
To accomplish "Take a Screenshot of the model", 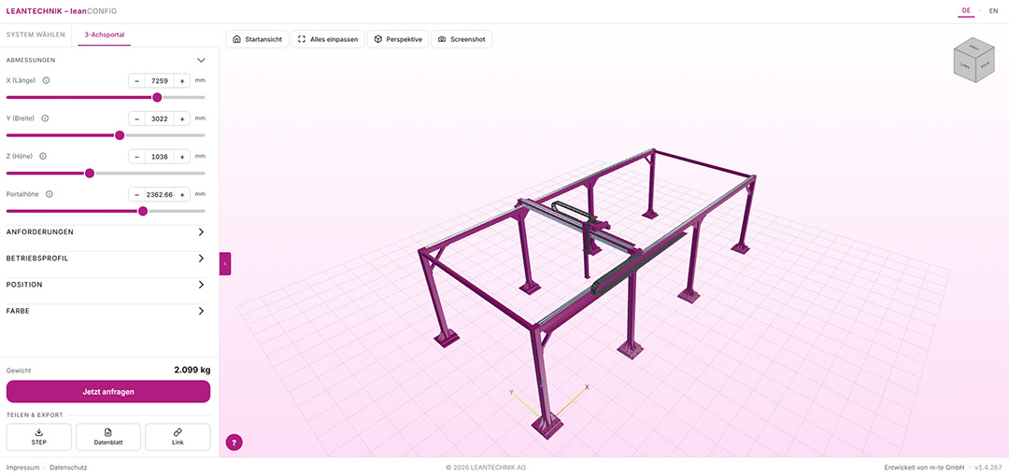I will tap(462, 39).
